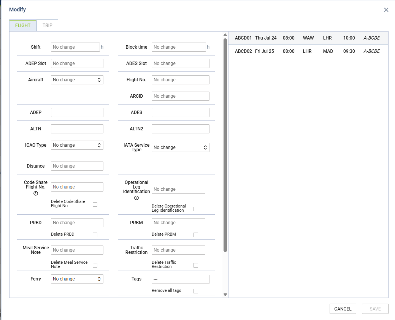Enable the Delete PRBD checkbox

(95, 235)
